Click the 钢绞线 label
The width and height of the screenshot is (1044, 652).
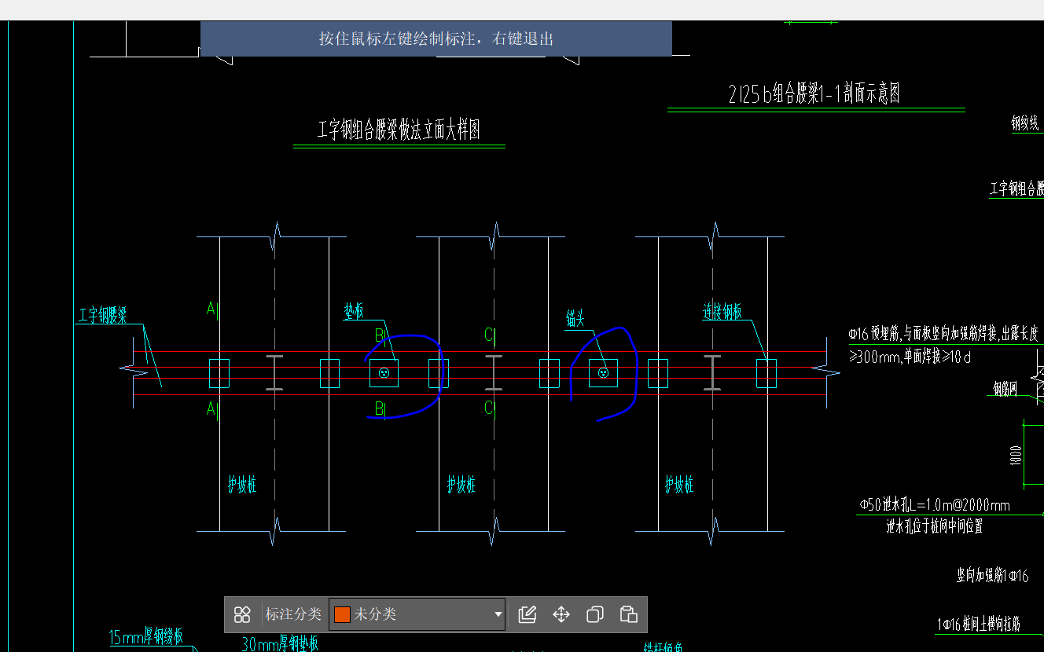point(1025,123)
